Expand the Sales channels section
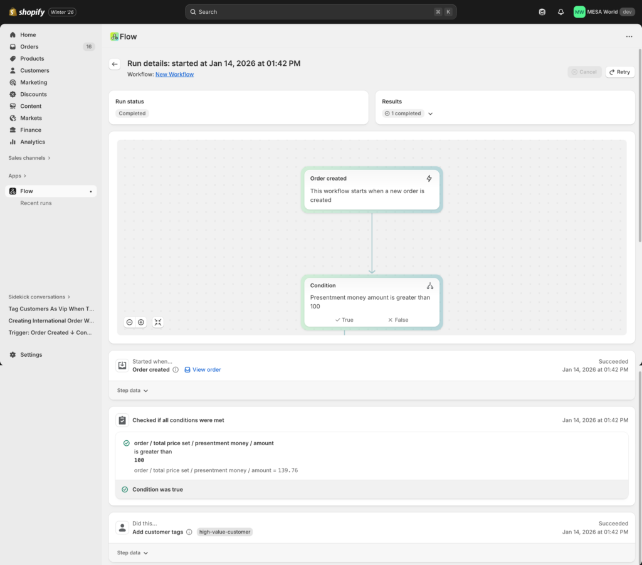This screenshot has width=642, height=565. pos(29,157)
